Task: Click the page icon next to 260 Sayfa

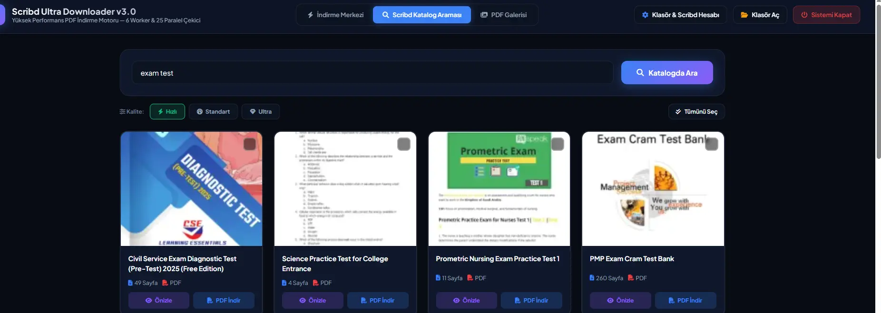Action: click(592, 278)
